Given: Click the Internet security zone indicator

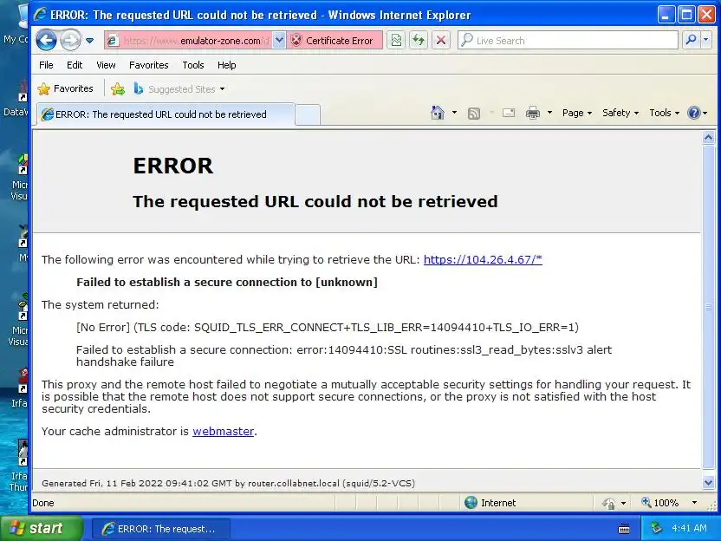Looking at the screenshot, I should click(490, 503).
